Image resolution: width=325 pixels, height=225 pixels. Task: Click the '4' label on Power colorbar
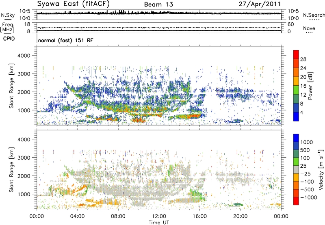(302, 112)
